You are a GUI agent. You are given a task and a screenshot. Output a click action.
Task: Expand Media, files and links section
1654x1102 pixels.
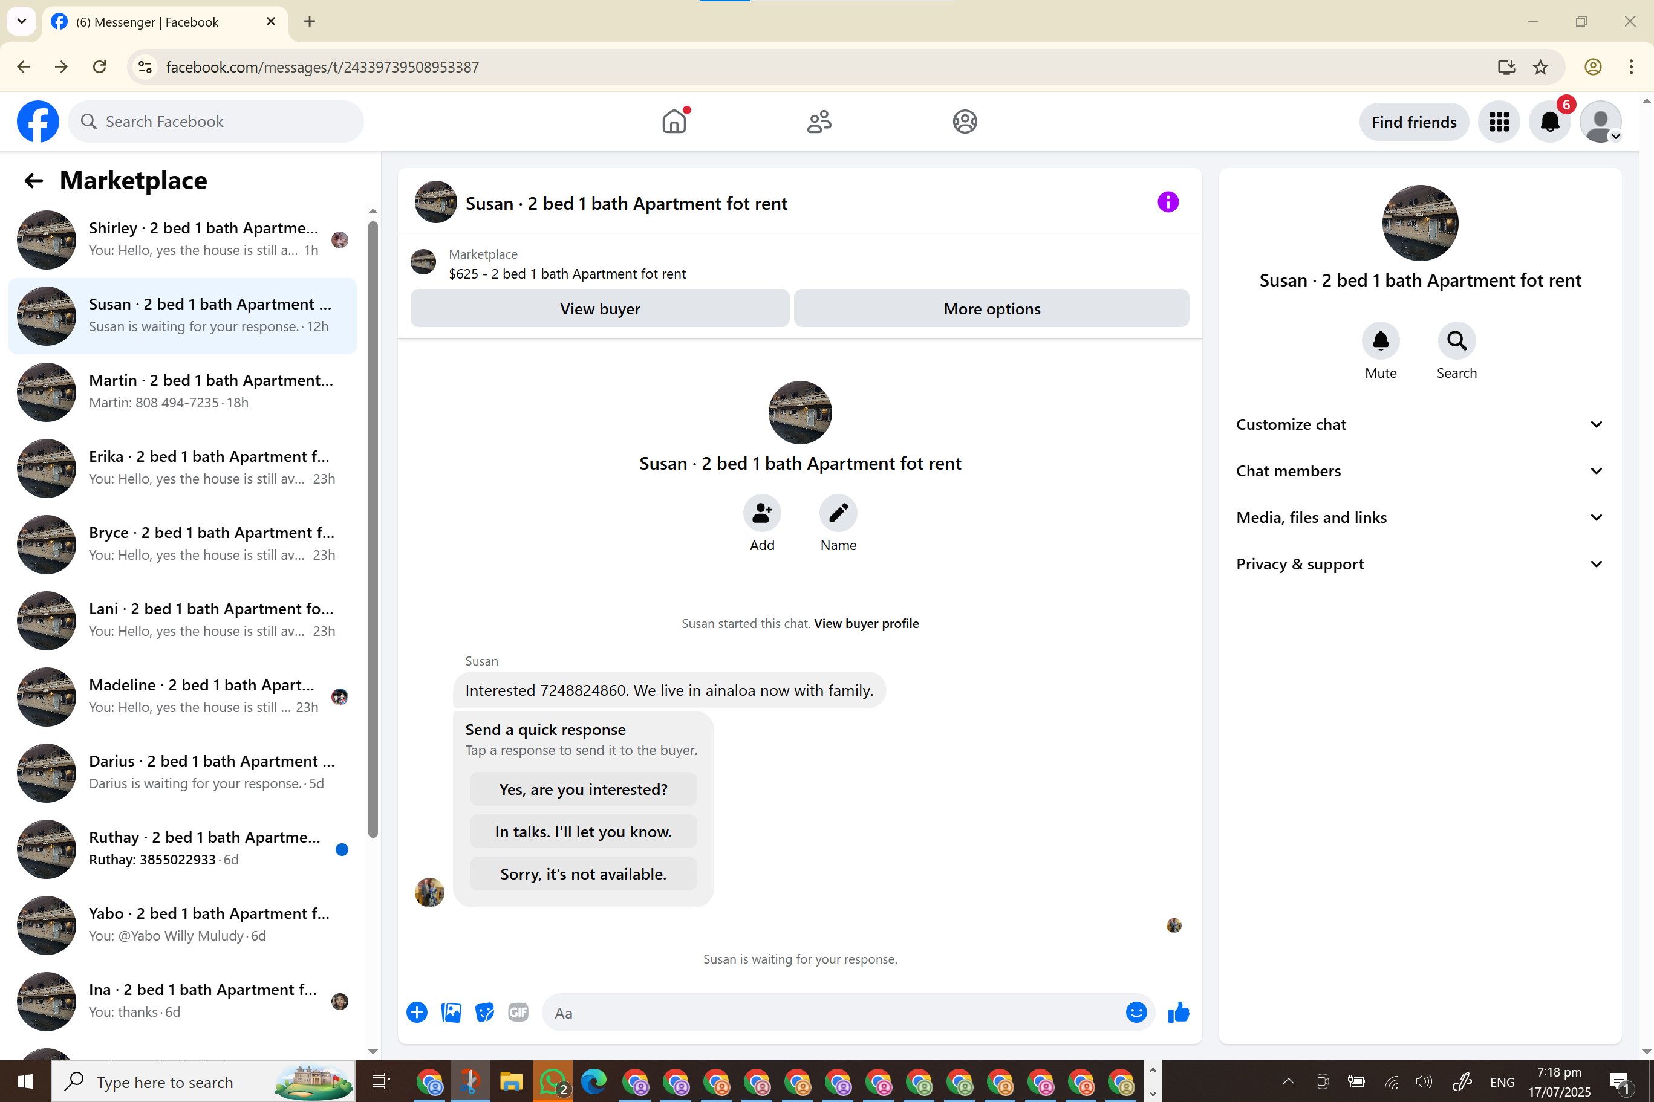tap(1419, 517)
